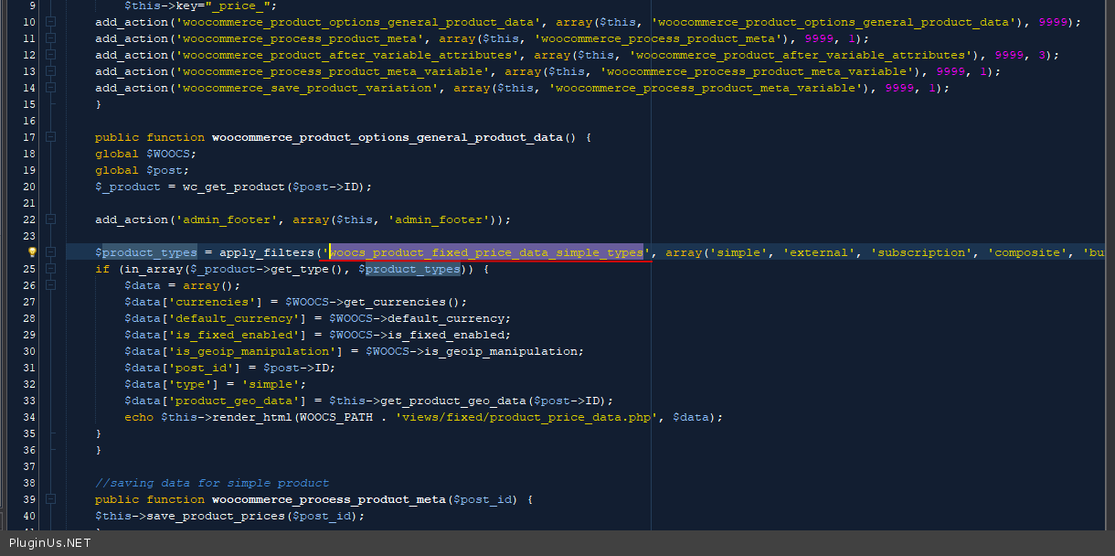
Task: Click the 'currencies' array key
Action: click(212, 302)
